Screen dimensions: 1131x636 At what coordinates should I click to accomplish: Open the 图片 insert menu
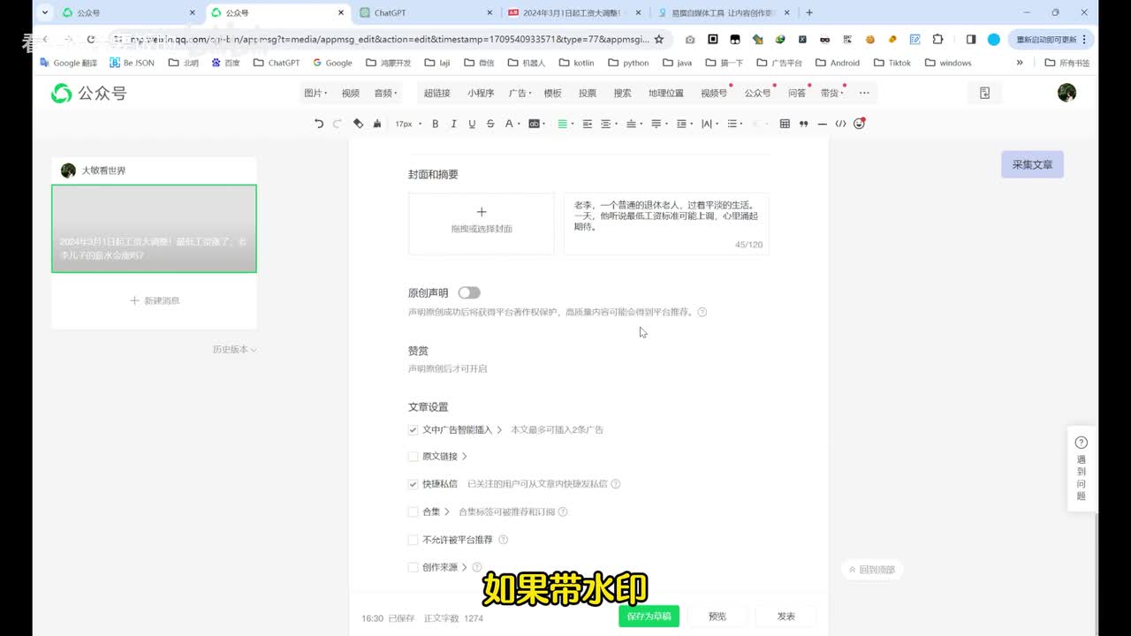point(315,93)
